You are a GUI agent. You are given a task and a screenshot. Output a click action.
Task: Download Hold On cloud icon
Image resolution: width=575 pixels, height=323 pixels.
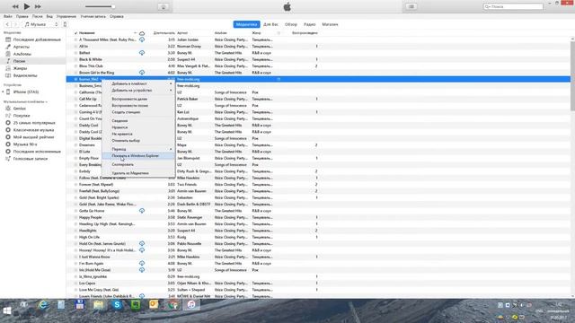pos(142,243)
